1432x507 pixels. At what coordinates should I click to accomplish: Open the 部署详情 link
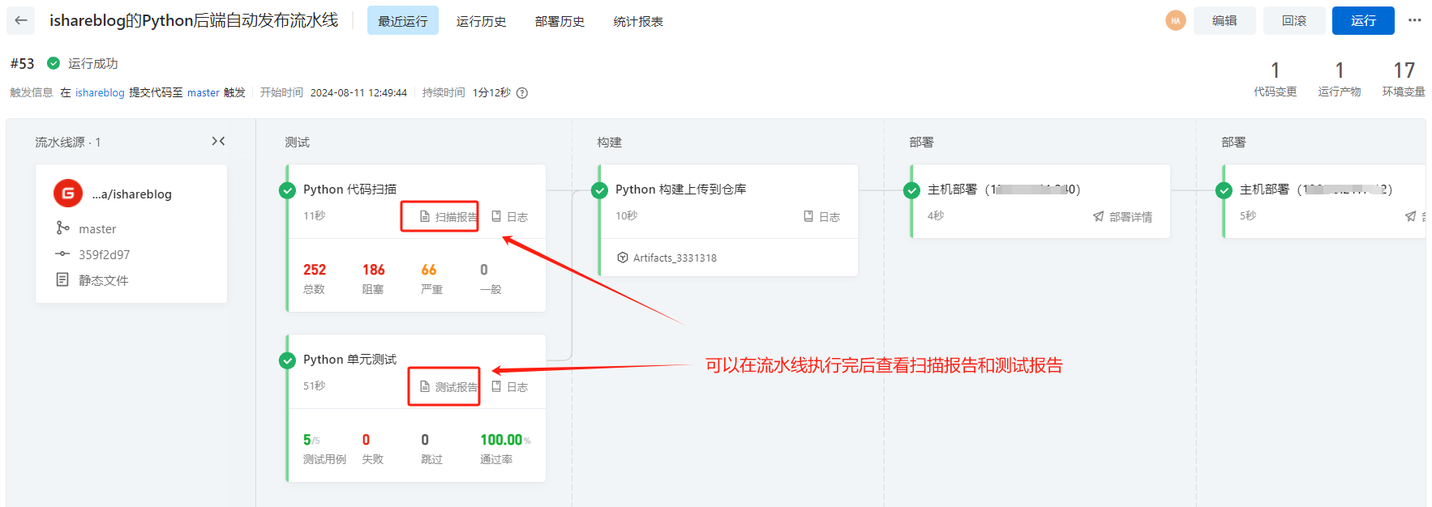tap(1122, 216)
